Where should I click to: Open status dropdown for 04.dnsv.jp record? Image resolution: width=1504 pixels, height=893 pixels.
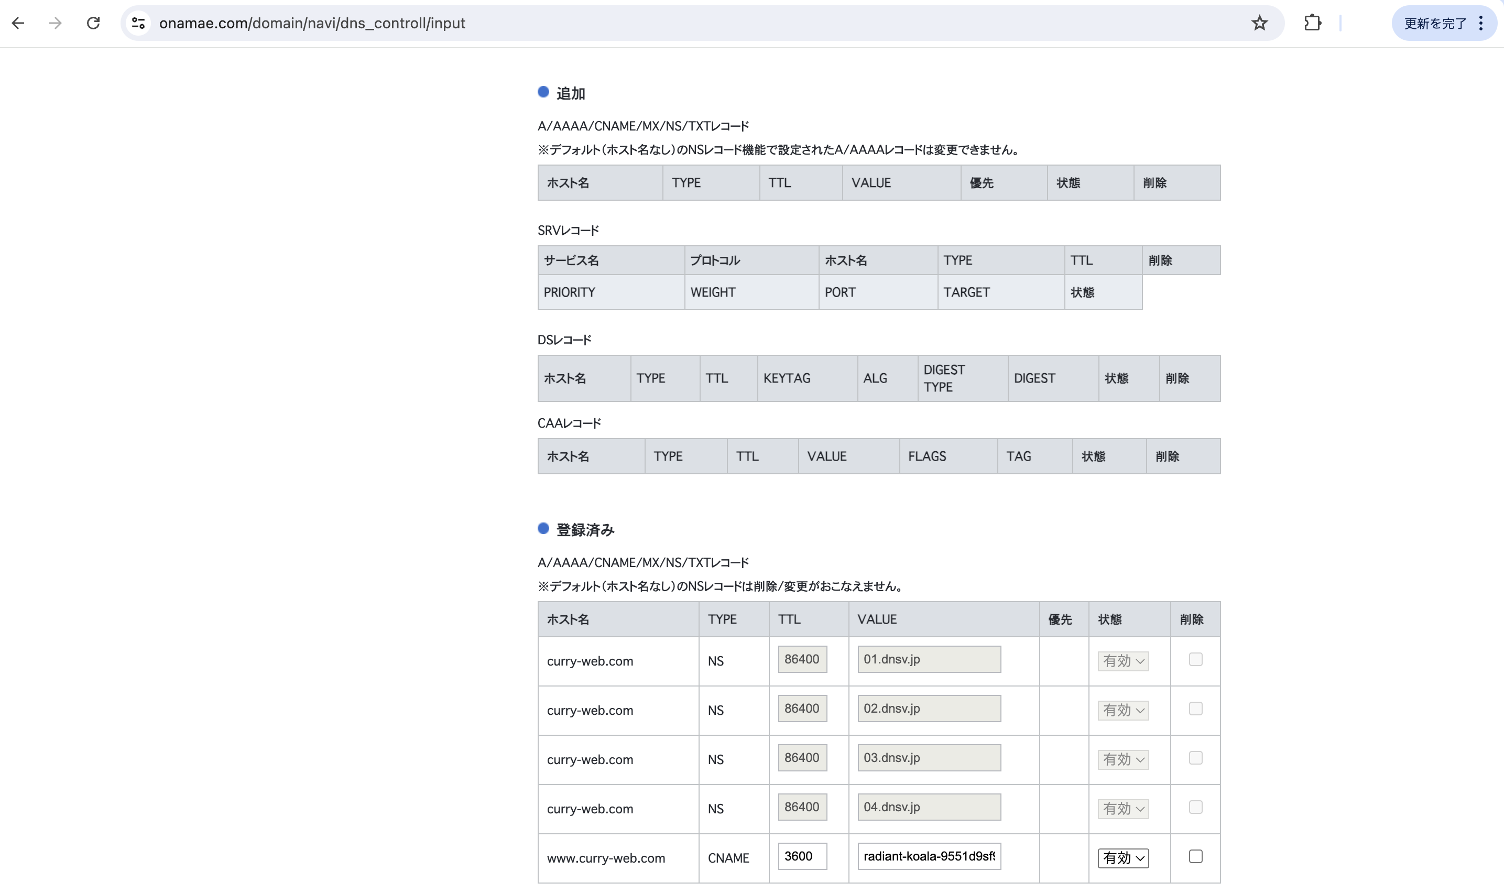click(x=1122, y=809)
